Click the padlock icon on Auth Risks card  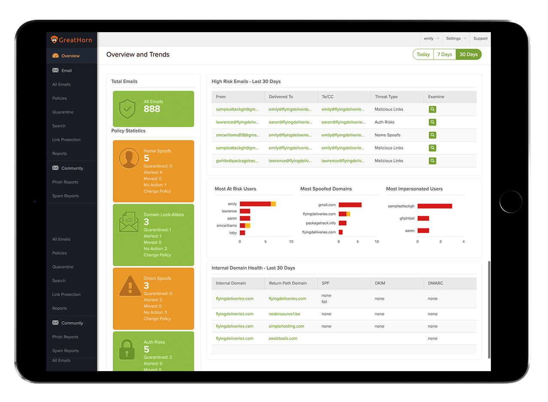(x=127, y=349)
